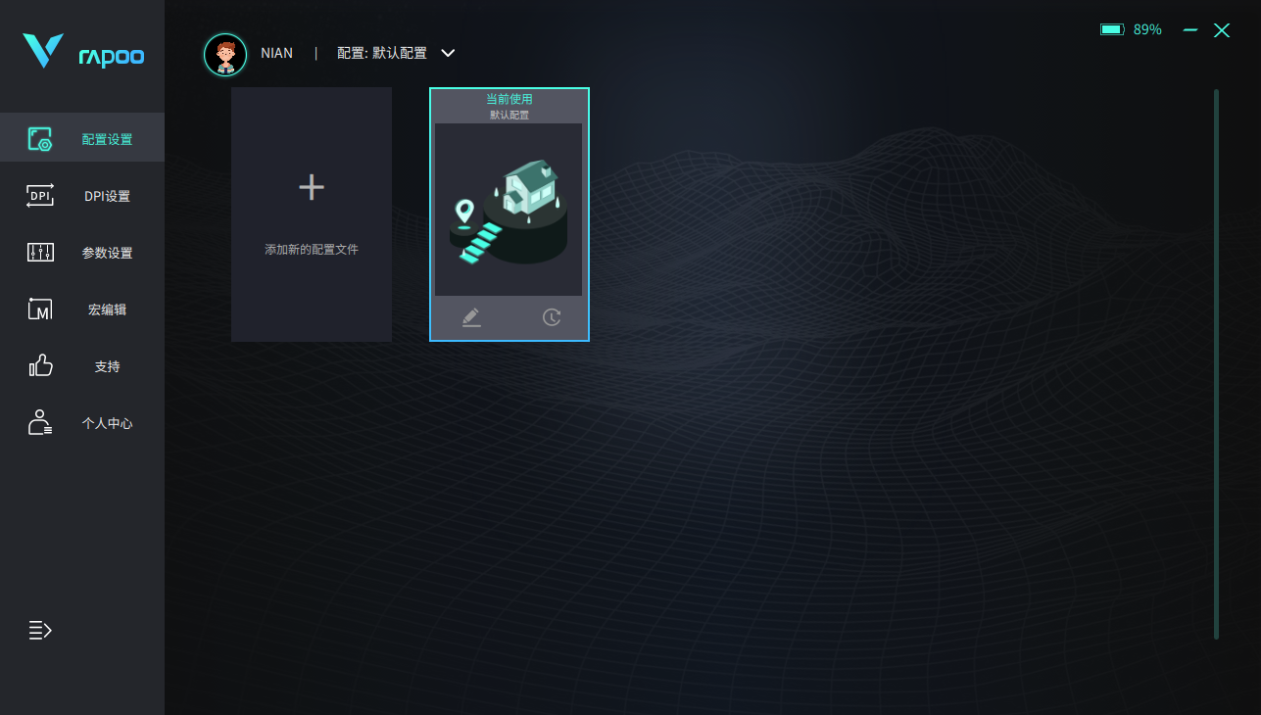The image size is (1261, 715).
Task: Click the pencil edit icon on profile card
Action: tap(471, 317)
